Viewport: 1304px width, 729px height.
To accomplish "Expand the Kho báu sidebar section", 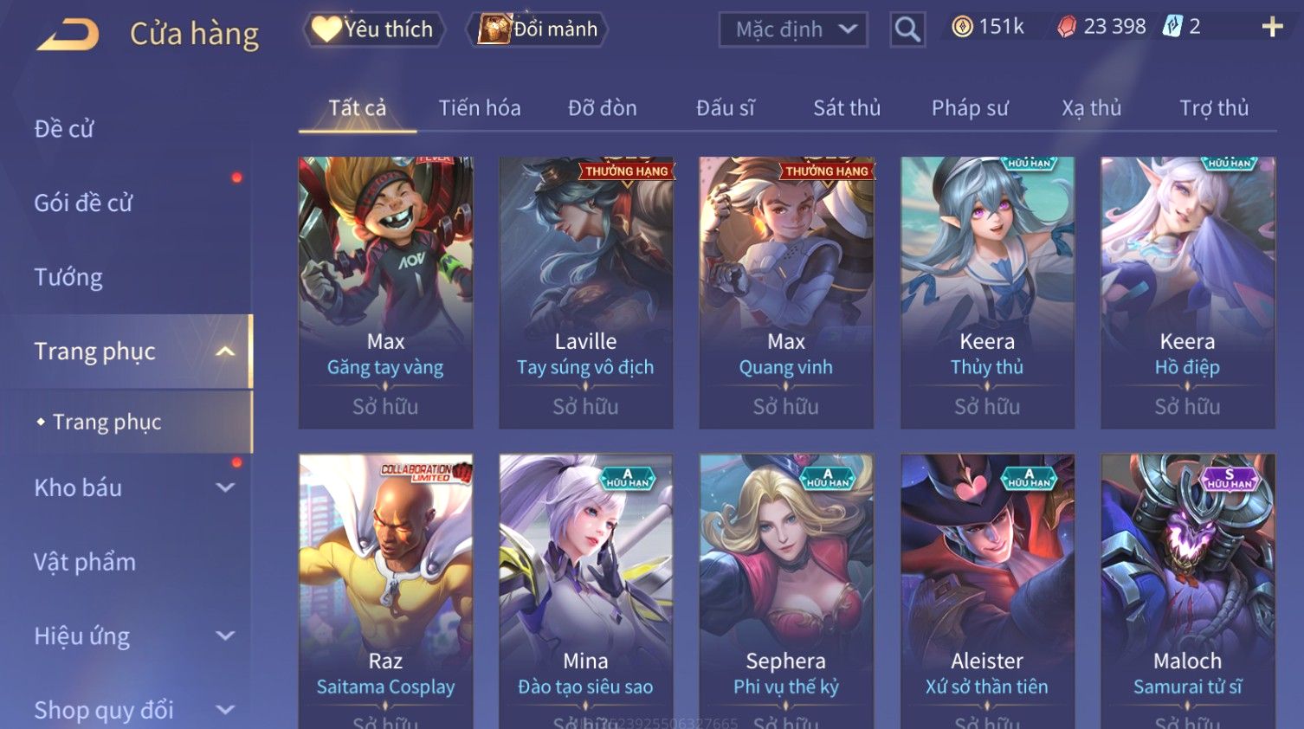I will click(225, 487).
